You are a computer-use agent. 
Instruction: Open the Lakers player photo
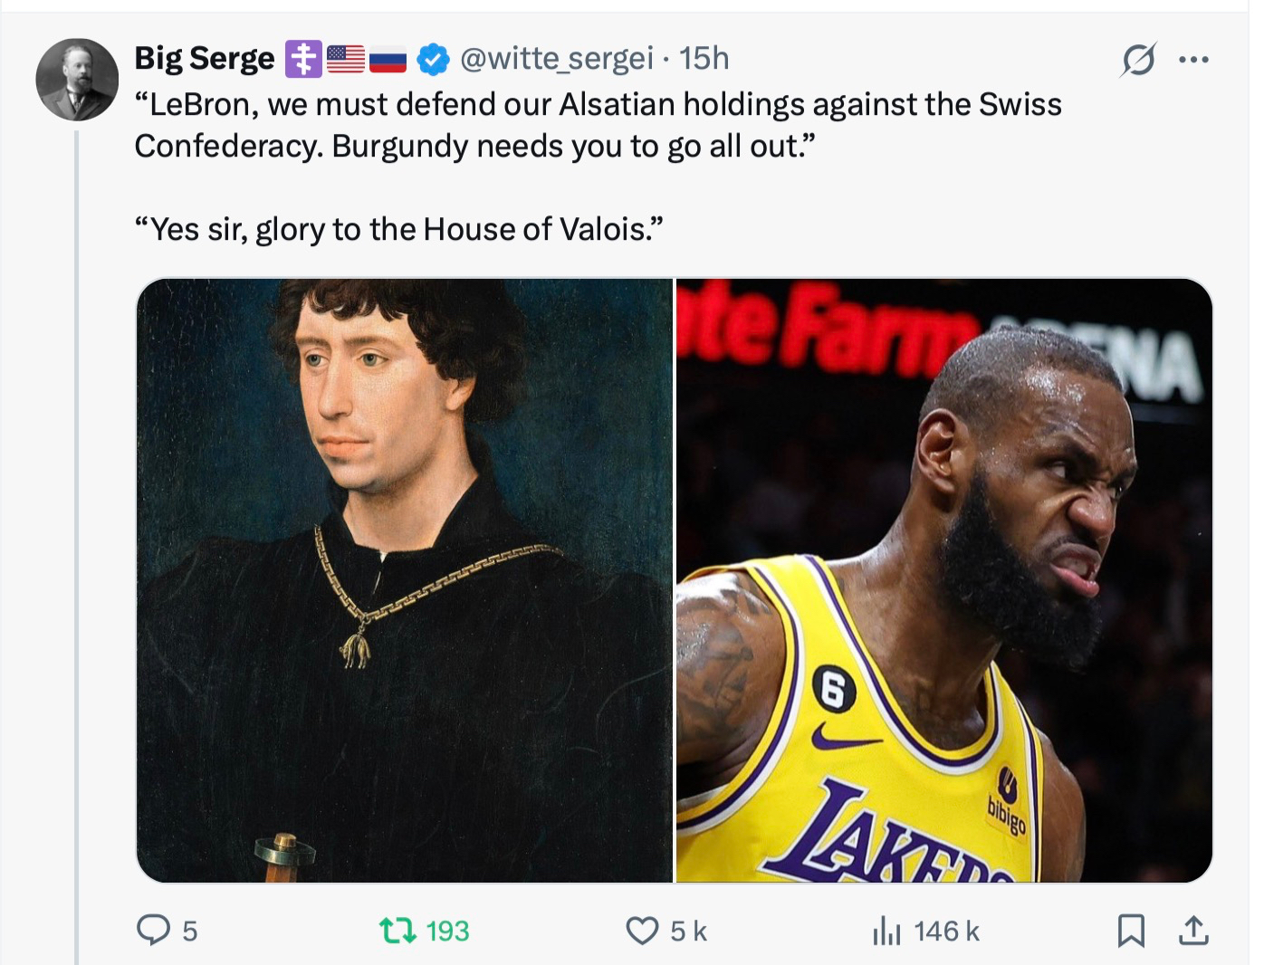click(944, 580)
